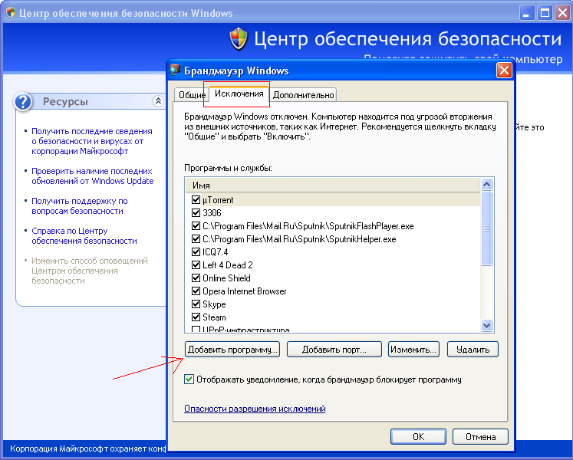Screen dimensions: 573x460
Task: Open link about latest security and virus info
Action: click(92, 141)
